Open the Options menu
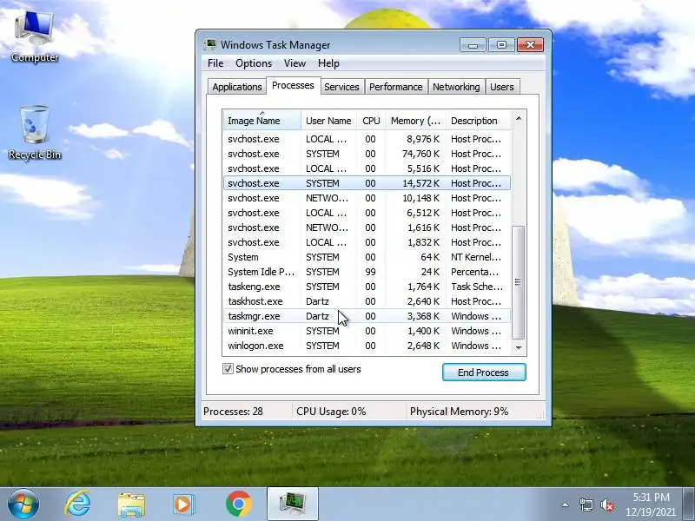695x521 pixels. click(254, 63)
